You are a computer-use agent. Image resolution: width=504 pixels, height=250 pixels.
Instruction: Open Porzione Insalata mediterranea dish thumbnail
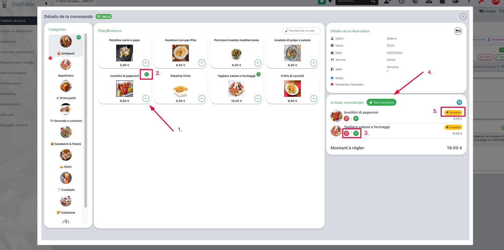coord(236,53)
